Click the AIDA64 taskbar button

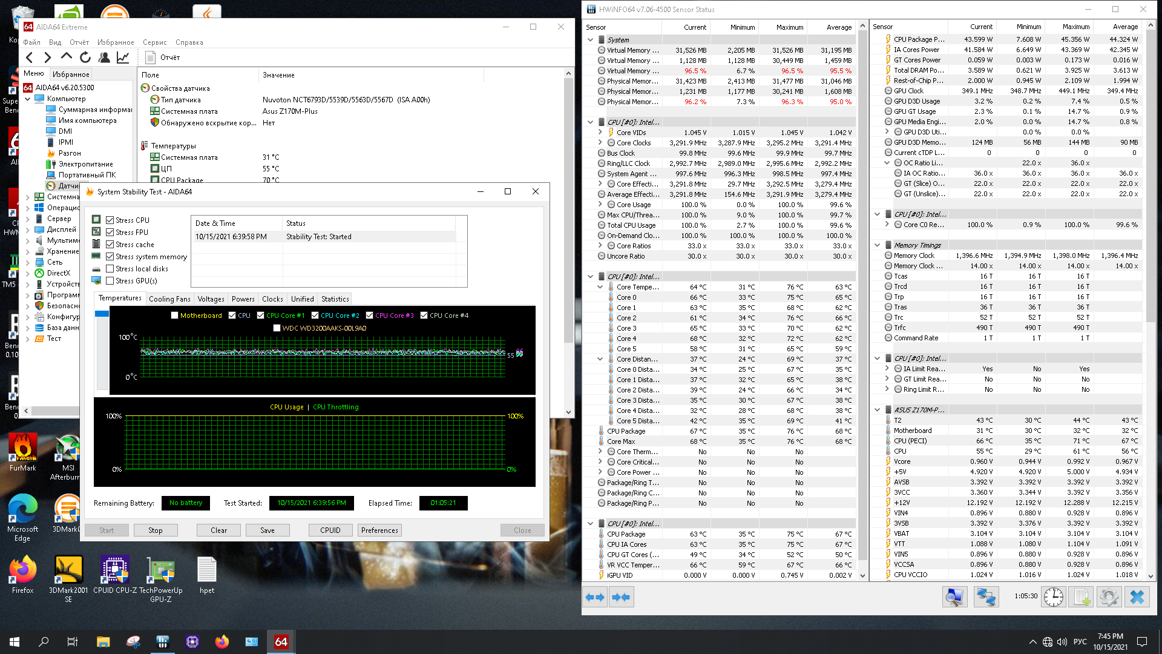point(281,642)
